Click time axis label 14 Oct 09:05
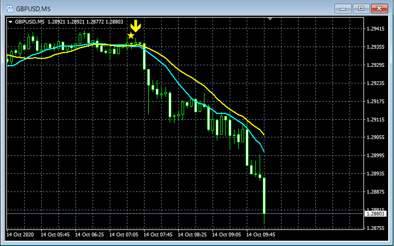This screenshot has width=394, height=246. click(x=226, y=234)
